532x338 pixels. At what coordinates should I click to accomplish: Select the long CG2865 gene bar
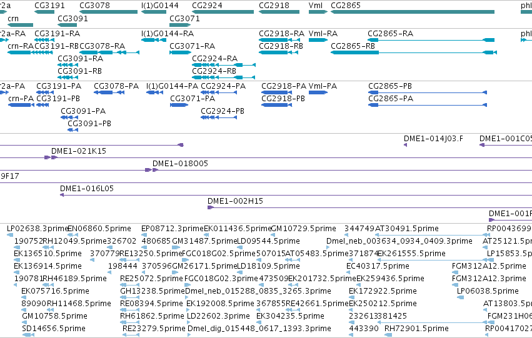point(413,12)
